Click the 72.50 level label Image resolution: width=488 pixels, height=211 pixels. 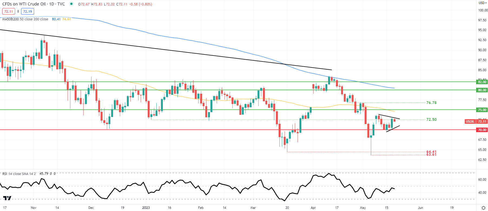click(431, 119)
